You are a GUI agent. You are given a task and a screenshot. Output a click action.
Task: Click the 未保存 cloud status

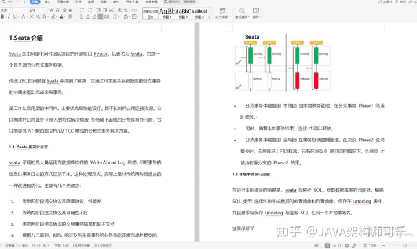tap(385, 2)
